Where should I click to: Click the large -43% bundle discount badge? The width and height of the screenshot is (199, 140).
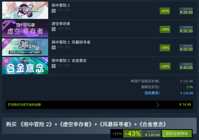pyautogui.click(x=133, y=134)
